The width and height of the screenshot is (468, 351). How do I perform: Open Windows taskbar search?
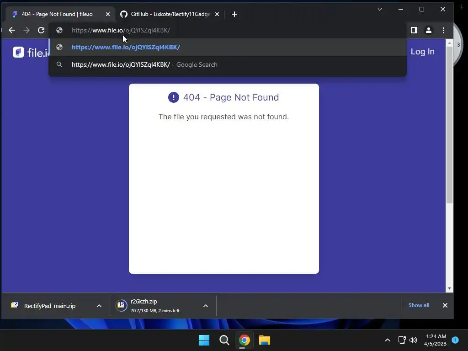click(x=224, y=340)
